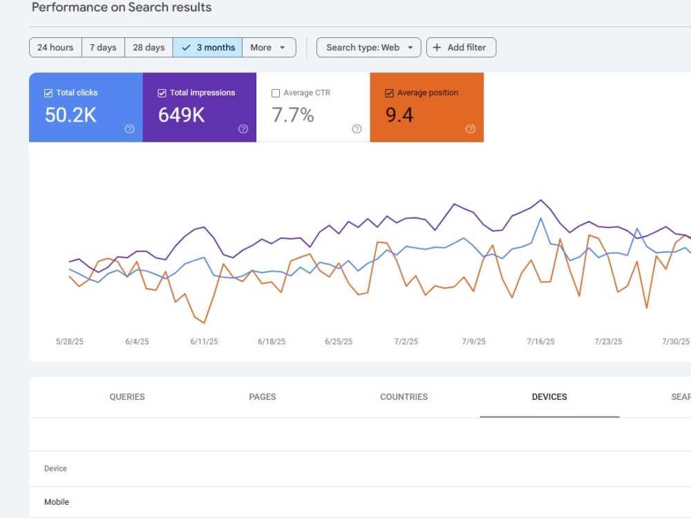Click the Add filter button
The width and height of the screenshot is (691, 518).
coord(461,48)
